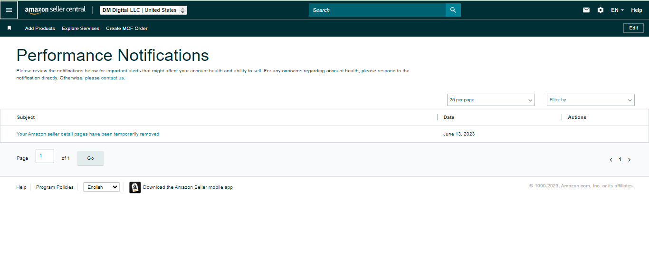
Task: Go to previous page arrow
Action: pos(611,160)
